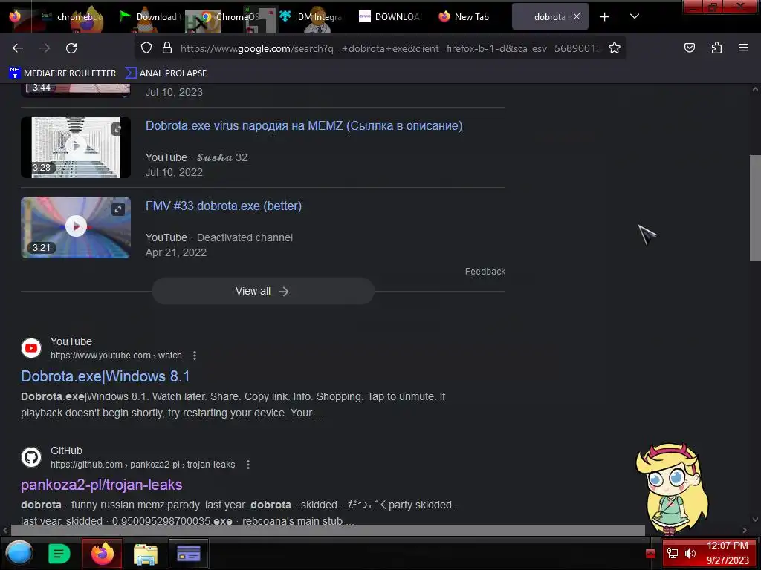
Task: Click the Jul 10, 2022 video date
Action: pyautogui.click(x=174, y=172)
